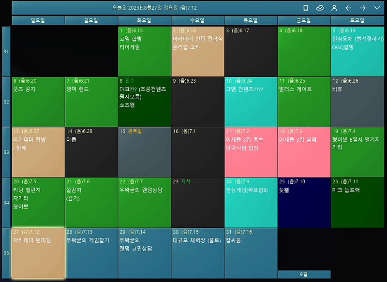The width and height of the screenshot is (387, 282).
Task: Select navy day 25 늦뗑 cell
Action: 304,203
